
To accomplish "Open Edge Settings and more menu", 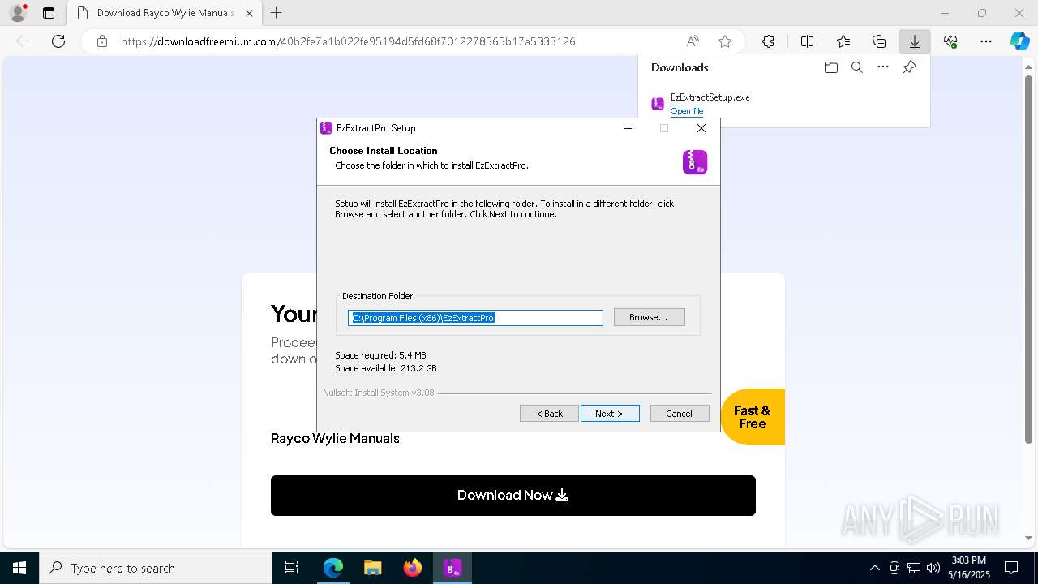I will [986, 41].
